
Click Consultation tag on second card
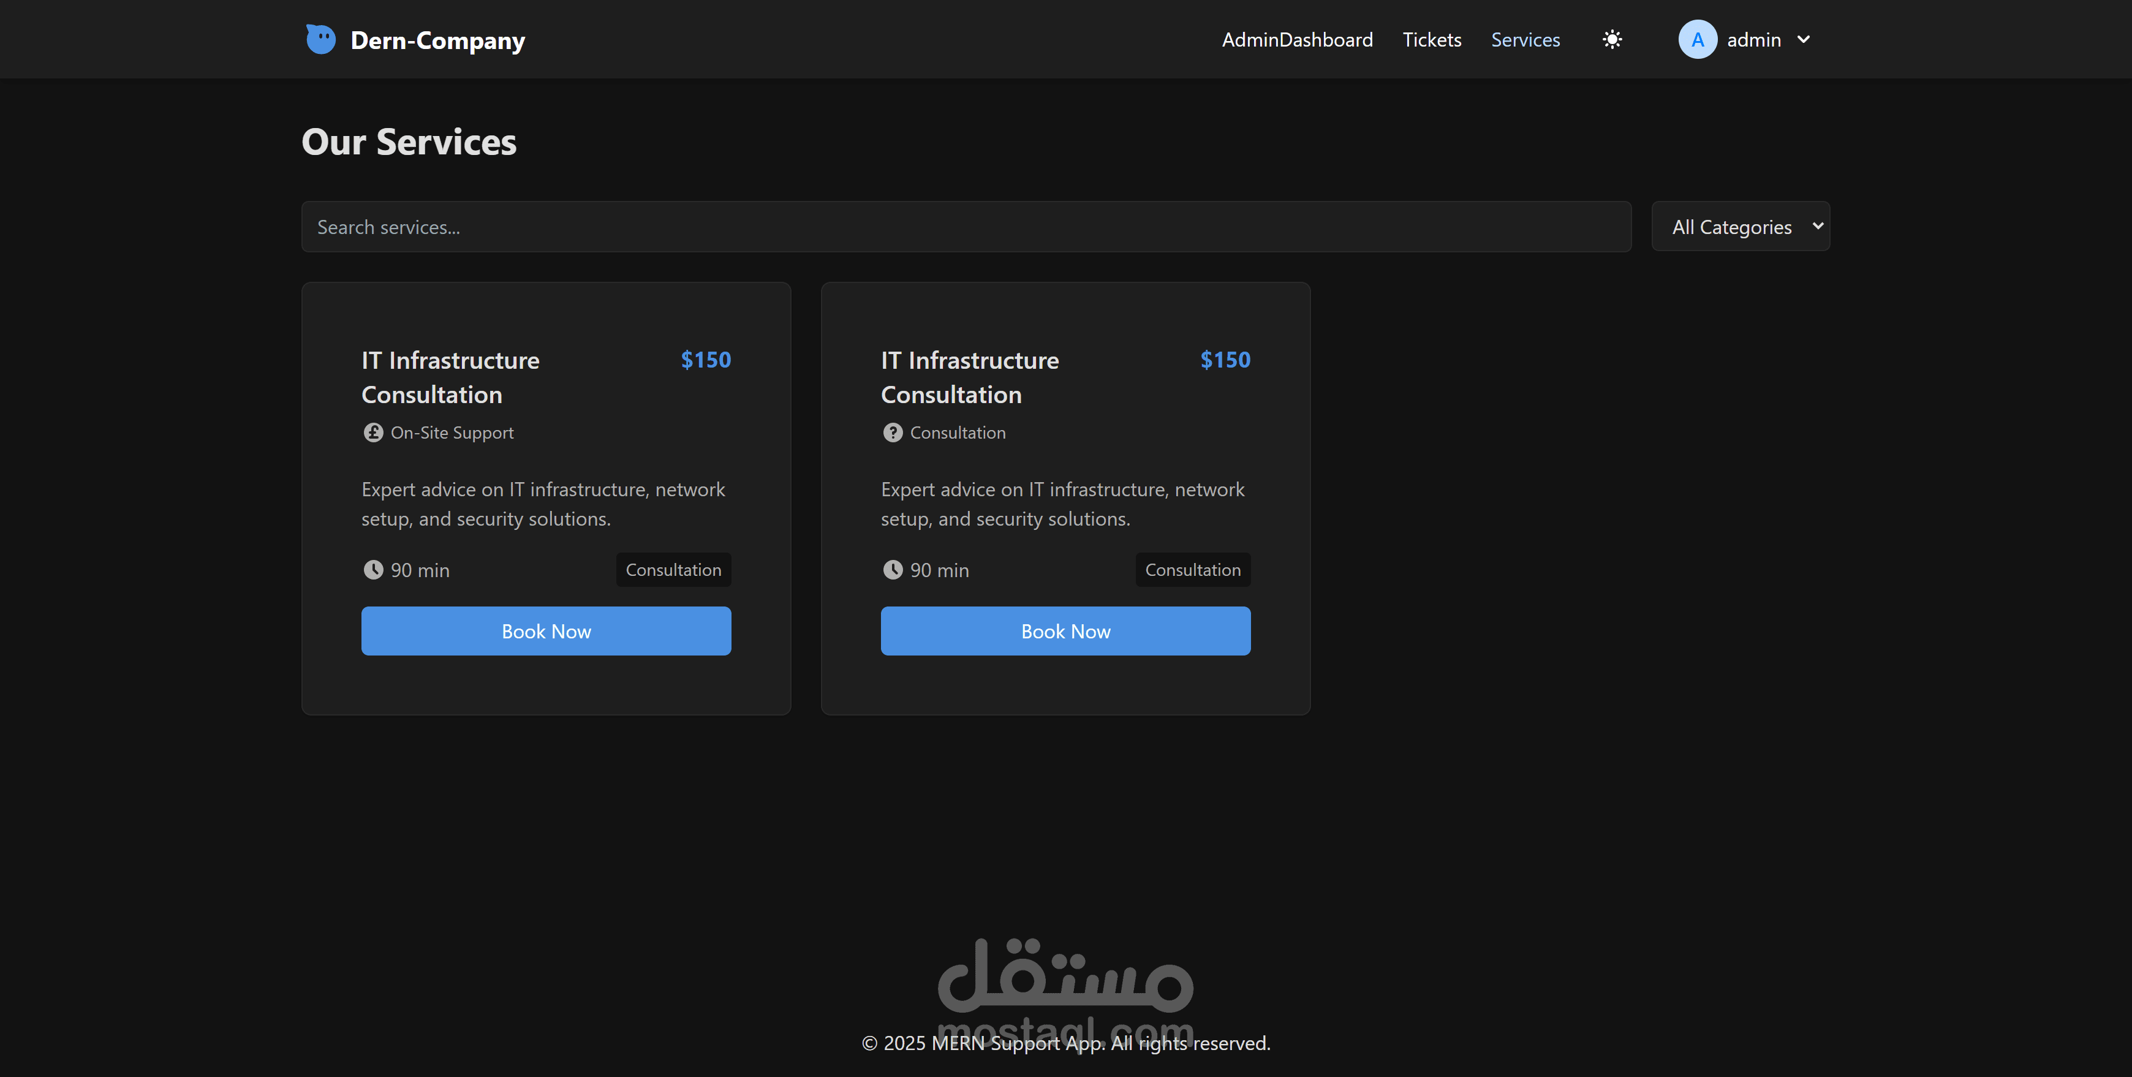coord(1192,570)
